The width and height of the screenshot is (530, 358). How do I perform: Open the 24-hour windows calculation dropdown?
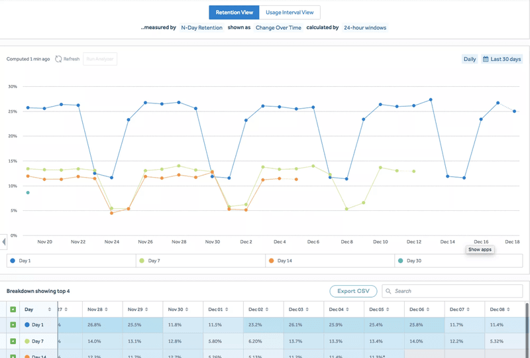pos(365,28)
